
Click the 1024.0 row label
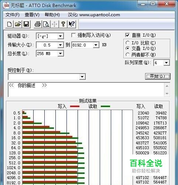(14, 168)
